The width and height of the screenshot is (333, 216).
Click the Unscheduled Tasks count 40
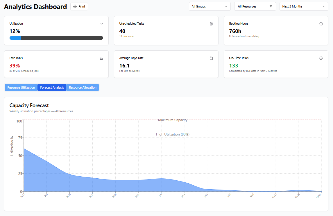(122, 31)
